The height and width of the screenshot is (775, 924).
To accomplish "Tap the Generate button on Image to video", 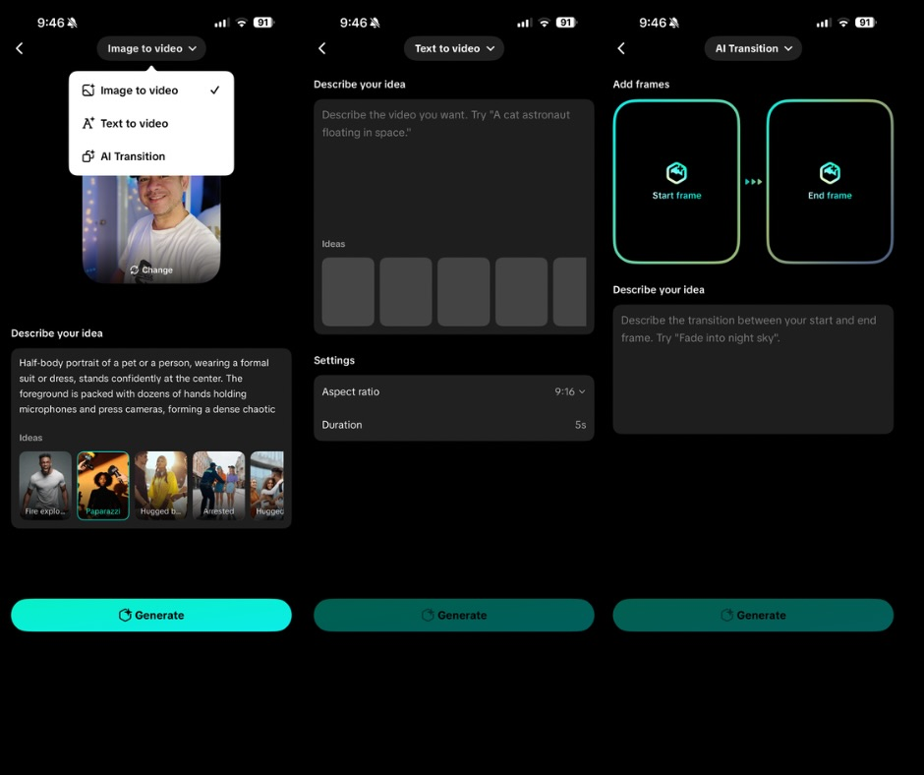I will click(150, 615).
